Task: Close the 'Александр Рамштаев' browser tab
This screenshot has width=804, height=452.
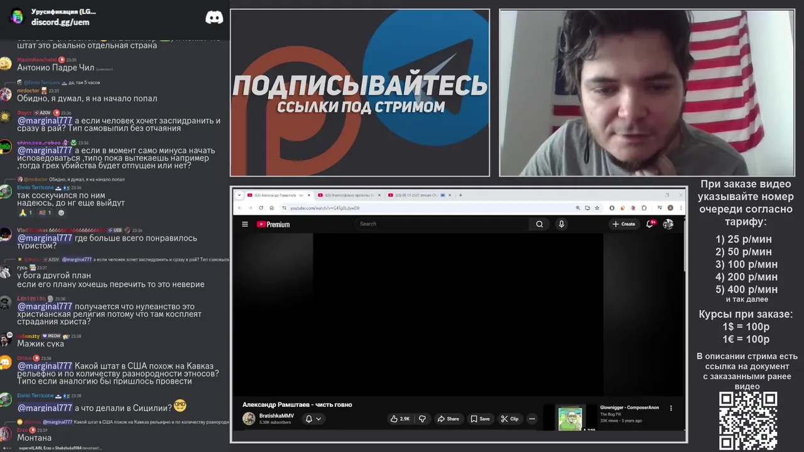Action: pos(309,195)
